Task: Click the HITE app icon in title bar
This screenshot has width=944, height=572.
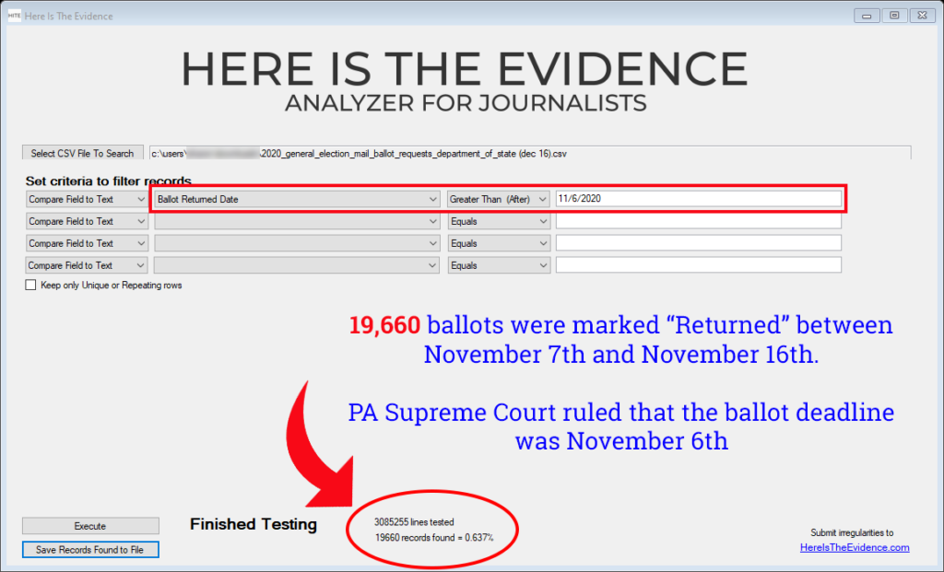Action: pyautogui.click(x=14, y=15)
